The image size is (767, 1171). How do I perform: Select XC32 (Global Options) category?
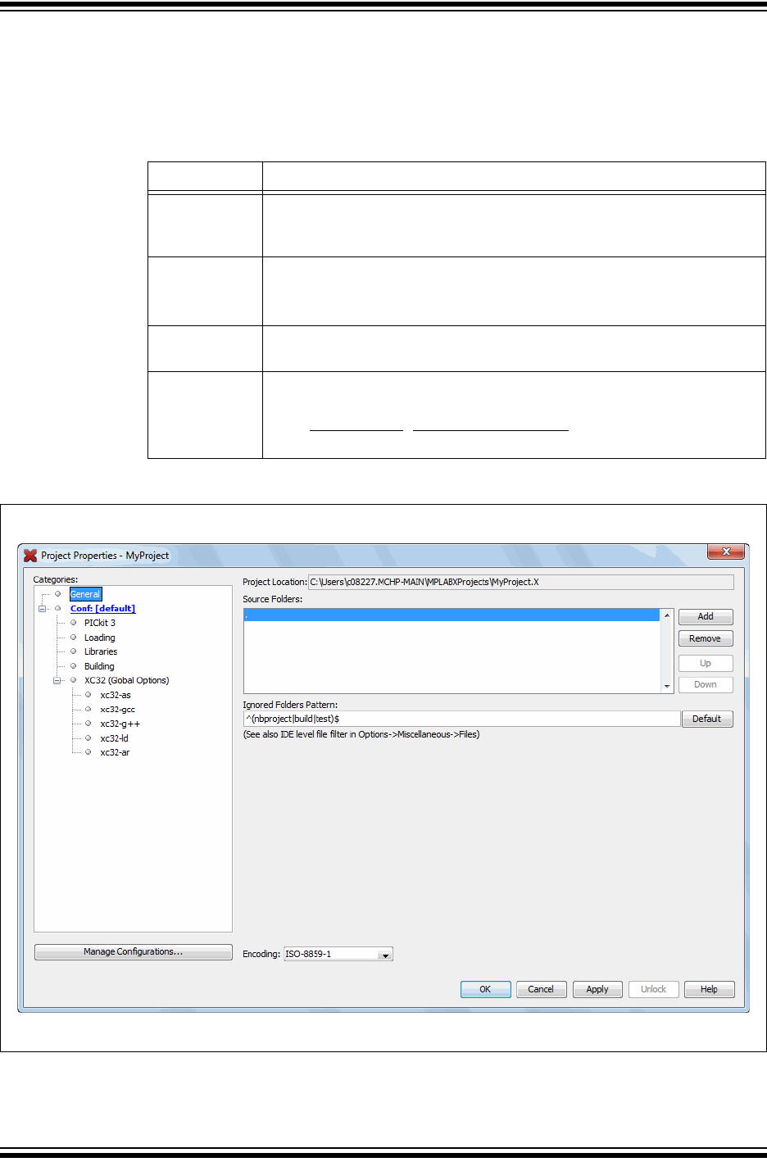click(127, 680)
